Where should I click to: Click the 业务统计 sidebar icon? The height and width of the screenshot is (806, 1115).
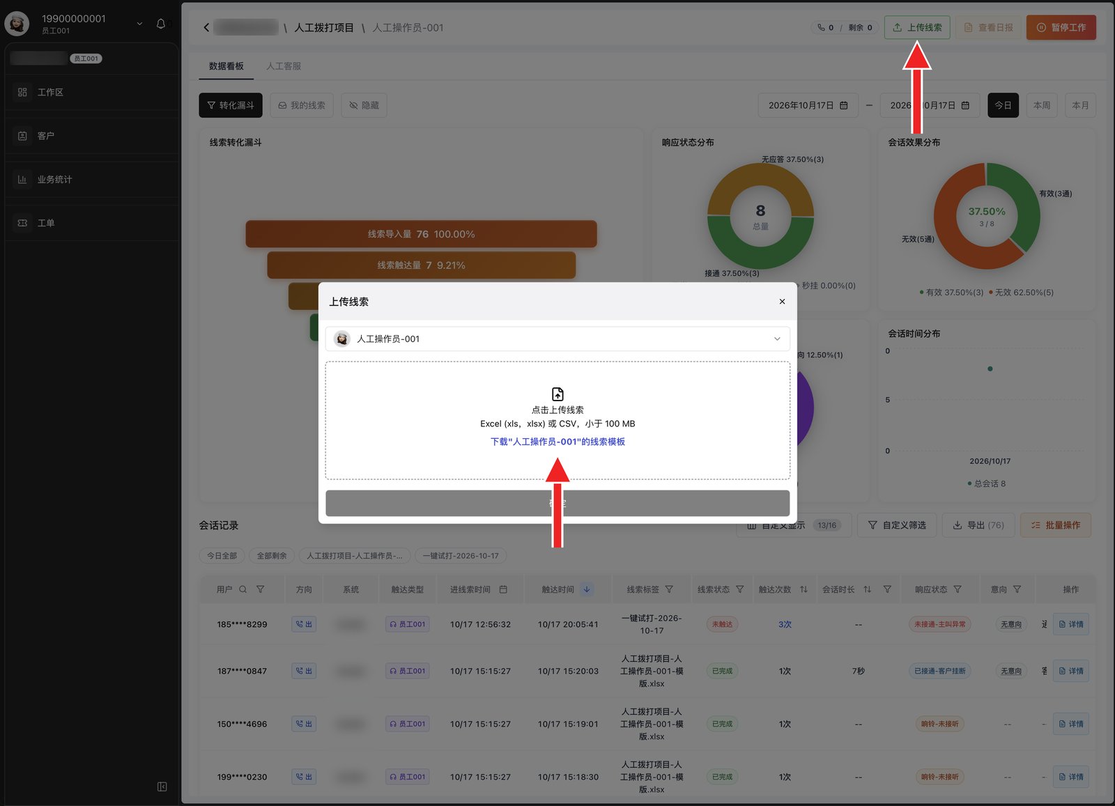22,179
